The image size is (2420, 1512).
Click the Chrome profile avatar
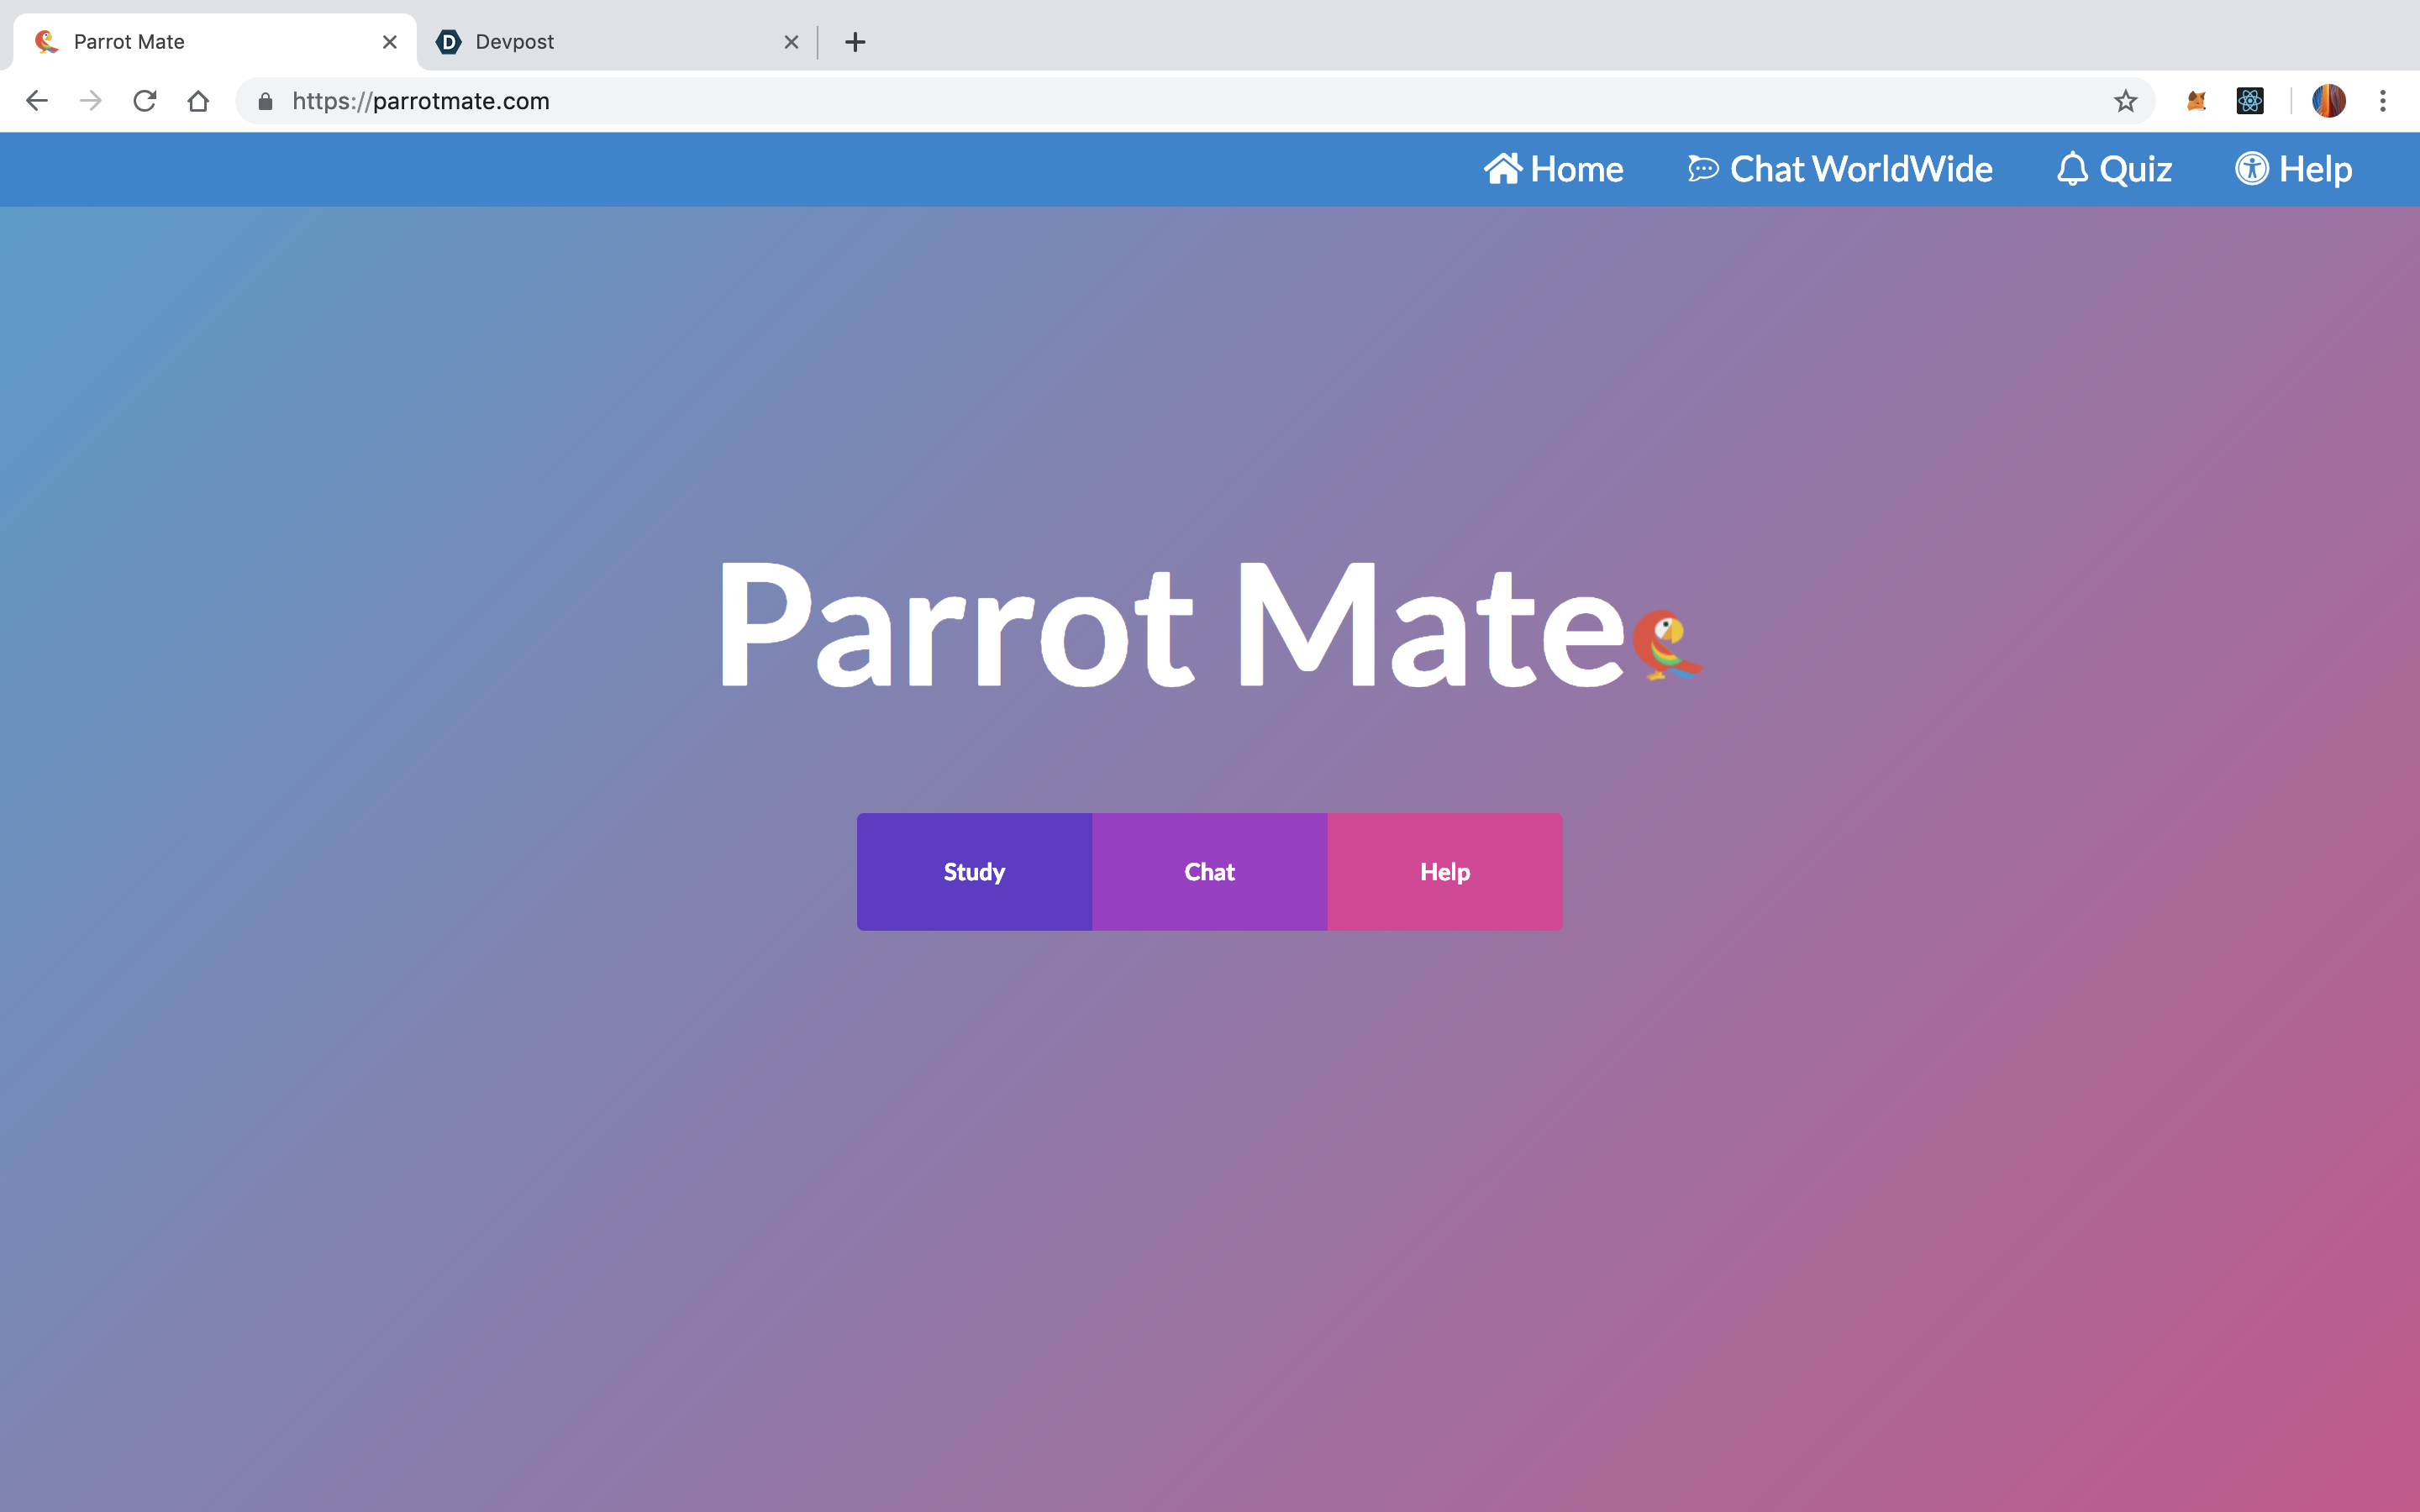coord(2329,101)
